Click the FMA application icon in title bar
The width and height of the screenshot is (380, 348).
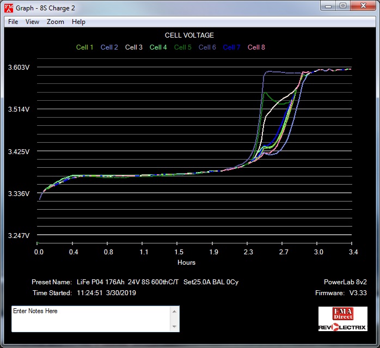[9, 8]
